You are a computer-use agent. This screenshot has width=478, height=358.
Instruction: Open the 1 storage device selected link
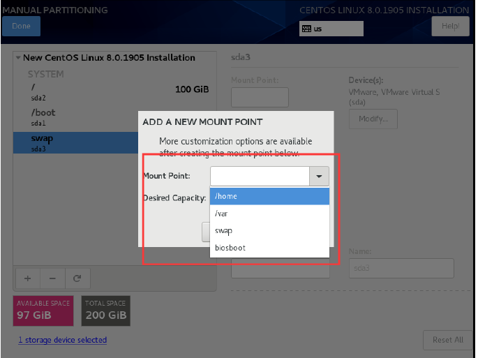(63, 340)
